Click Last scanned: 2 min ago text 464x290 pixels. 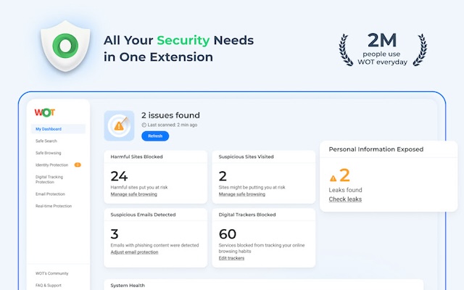pyautogui.click(x=173, y=125)
